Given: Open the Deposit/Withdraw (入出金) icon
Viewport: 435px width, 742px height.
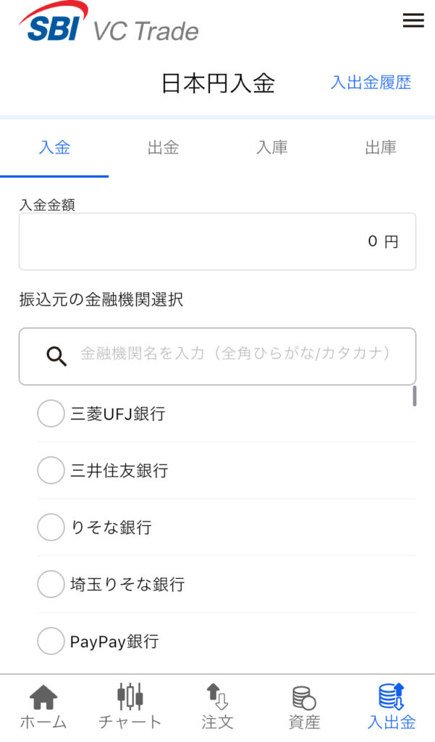Looking at the screenshot, I should point(392,697).
